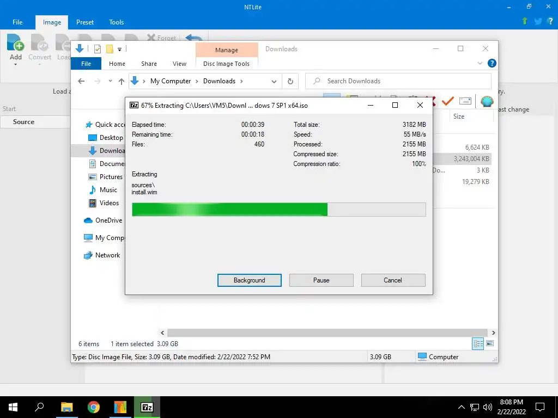
Task: Click the 7z icon in dialog title
Action: (134, 105)
